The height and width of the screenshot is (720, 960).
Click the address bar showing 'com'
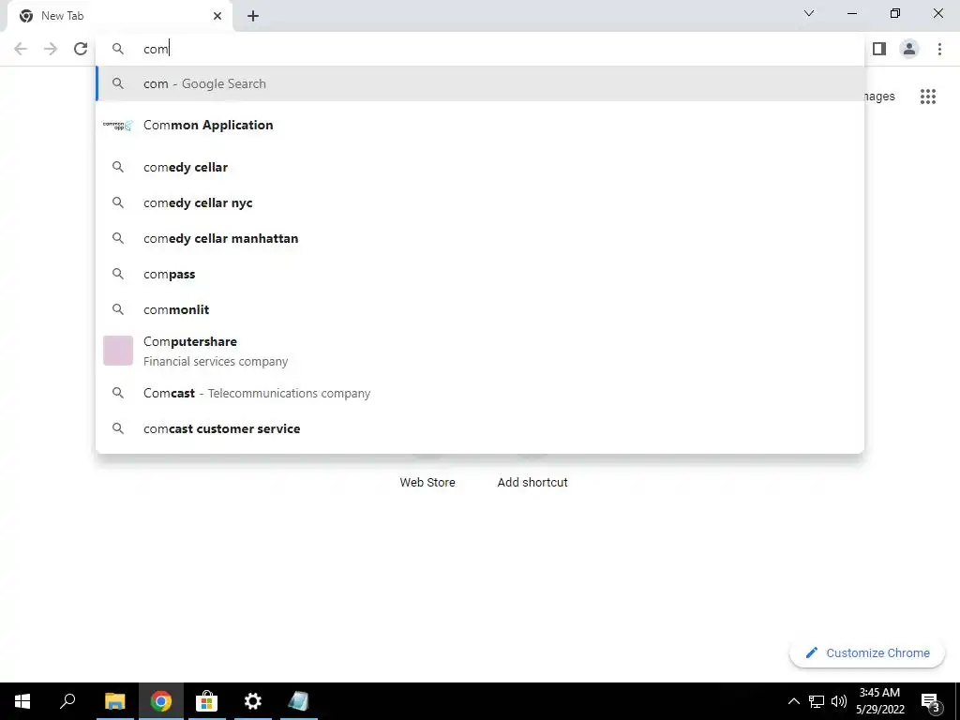pos(480,49)
